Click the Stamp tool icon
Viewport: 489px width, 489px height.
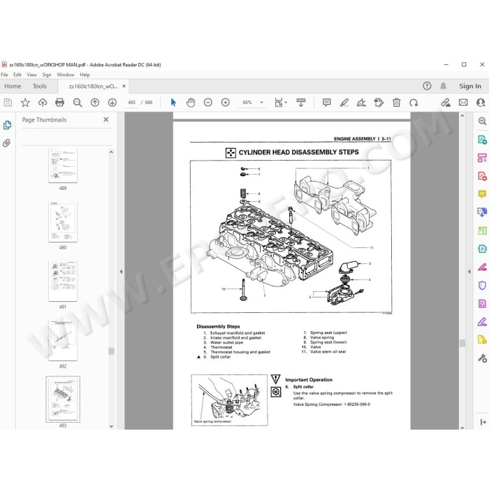coord(379,103)
